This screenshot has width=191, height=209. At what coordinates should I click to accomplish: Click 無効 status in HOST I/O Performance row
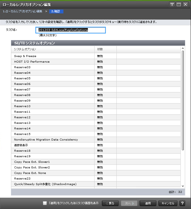pyautogui.click(x=100, y=62)
